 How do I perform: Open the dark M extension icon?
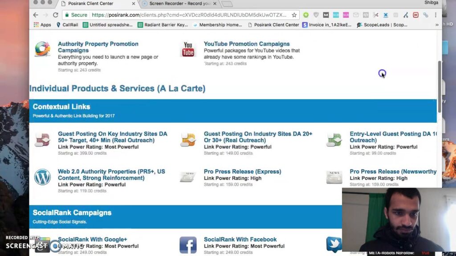(326, 15)
